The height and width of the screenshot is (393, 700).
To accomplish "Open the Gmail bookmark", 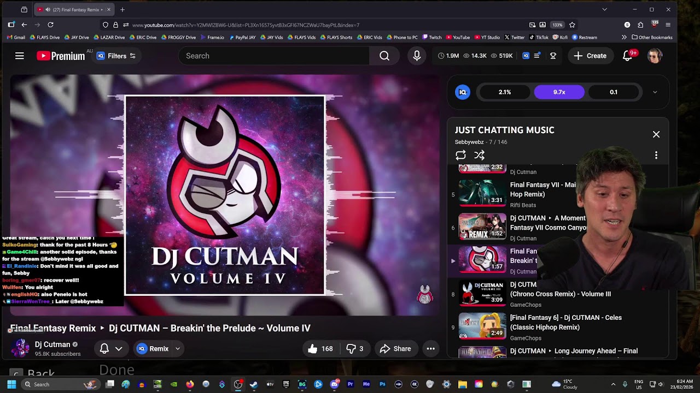I will (x=16, y=38).
